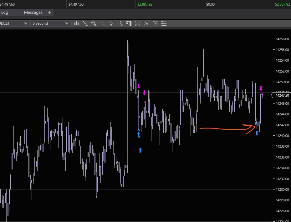Screen dimensions: 291x222
Task: Click the 14252.00 price axis label
Action: pyautogui.click(x=282, y=71)
